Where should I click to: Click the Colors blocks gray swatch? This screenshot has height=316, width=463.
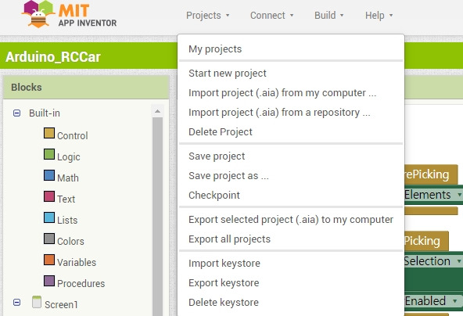[x=49, y=239]
